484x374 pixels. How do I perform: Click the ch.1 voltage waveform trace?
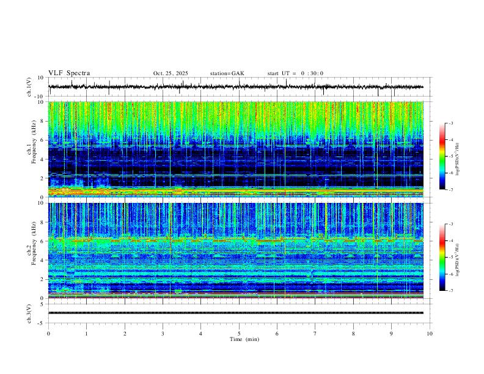pos(235,87)
